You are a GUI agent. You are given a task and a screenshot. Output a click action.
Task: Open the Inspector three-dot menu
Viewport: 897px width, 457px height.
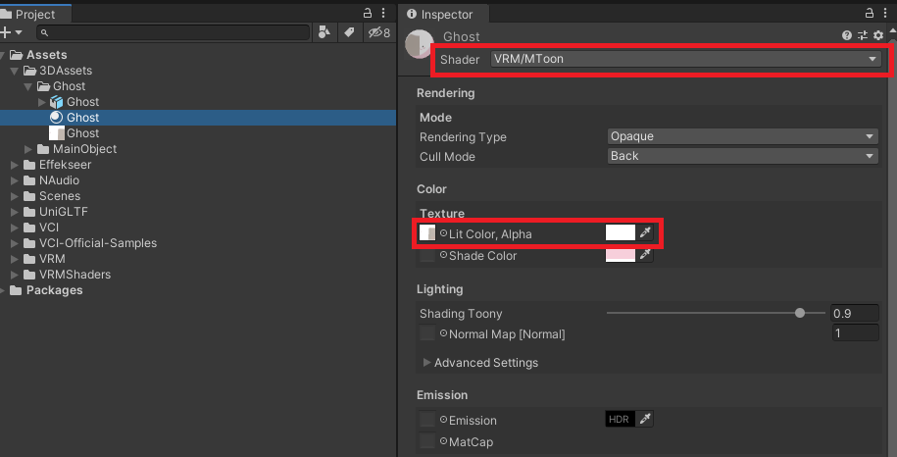(885, 13)
